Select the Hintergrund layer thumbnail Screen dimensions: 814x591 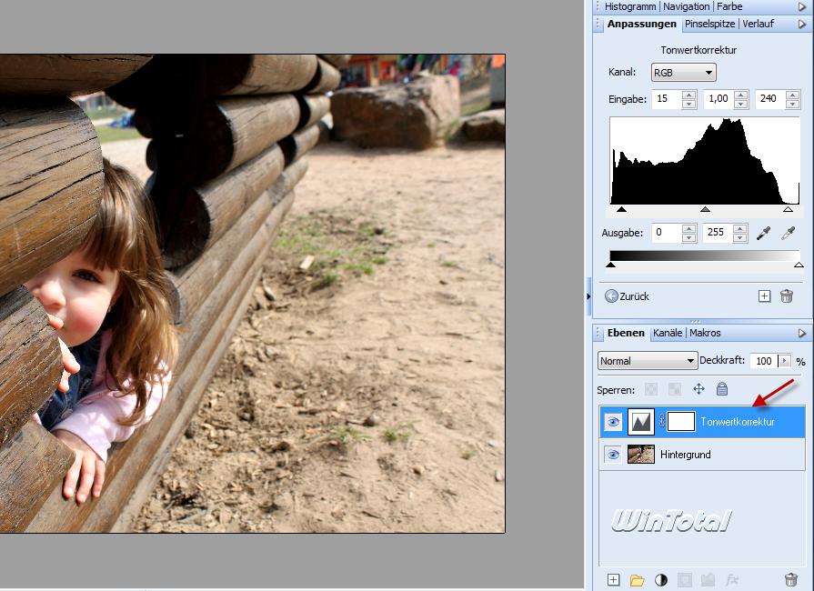(x=640, y=454)
